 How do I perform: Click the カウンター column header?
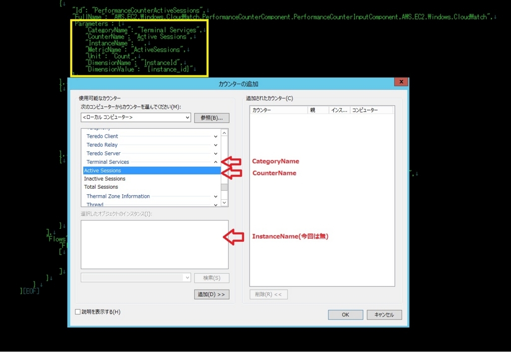coord(278,110)
